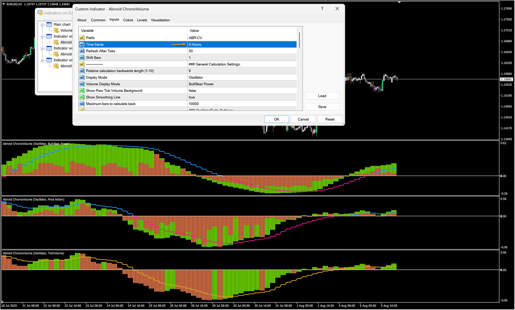Image resolution: width=515 pixels, height=310 pixels.
Task: Click the Show Smoothing Line boolean icon
Action: coord(82,97)
